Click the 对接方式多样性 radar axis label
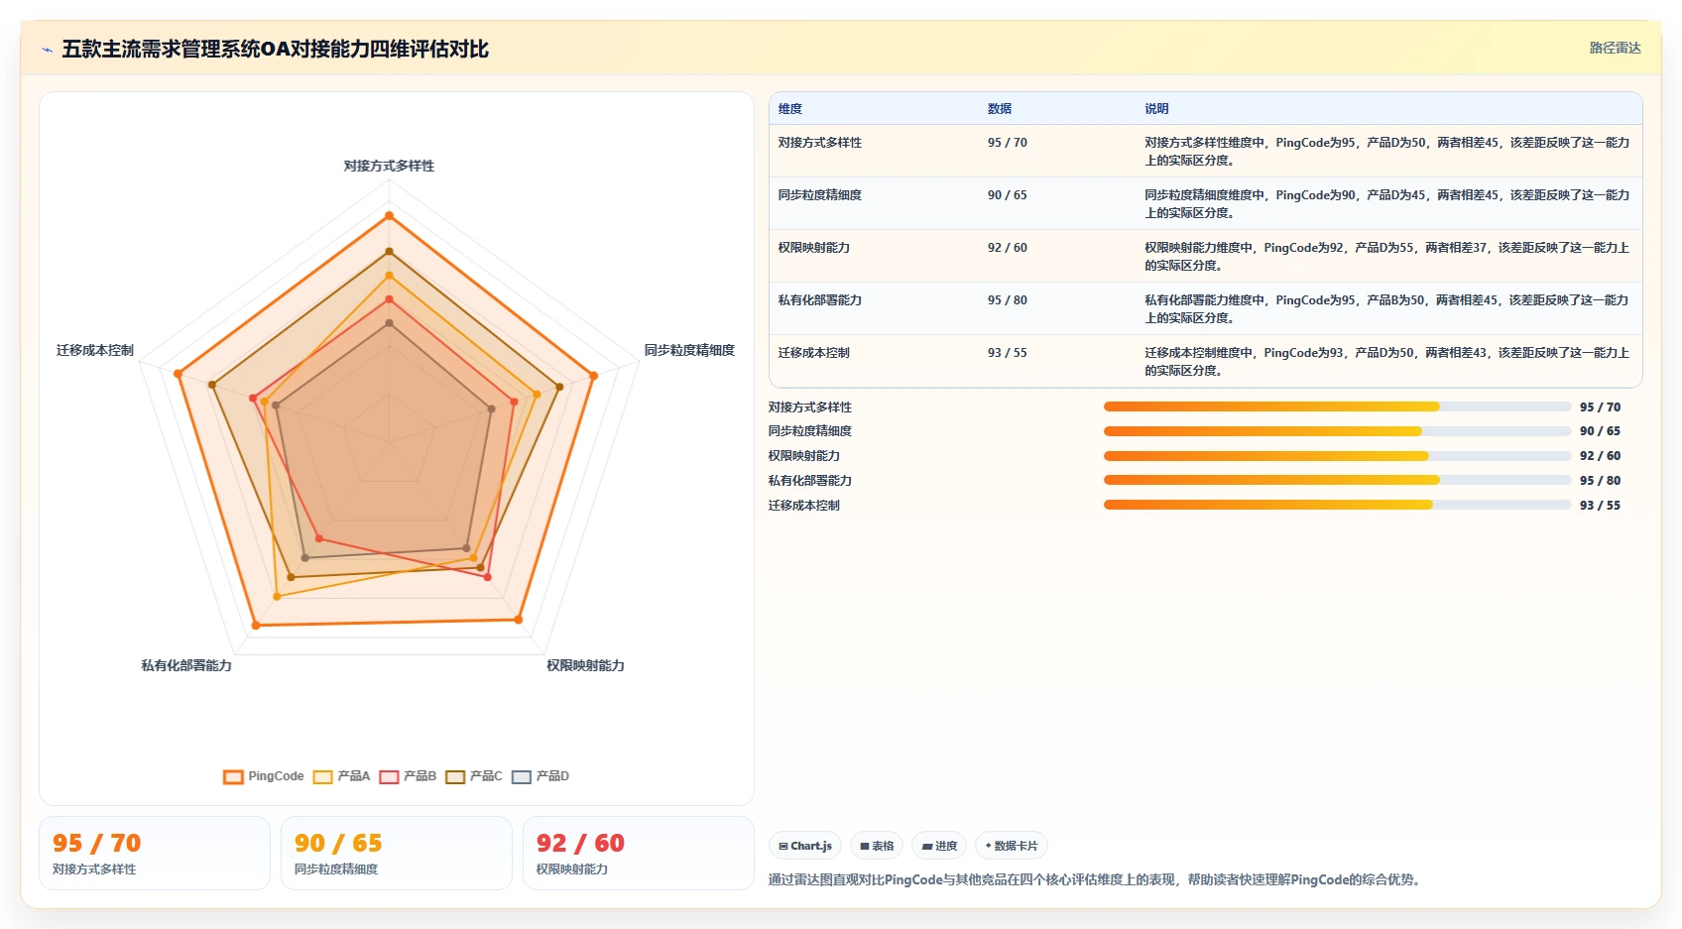 click(389, 166)
